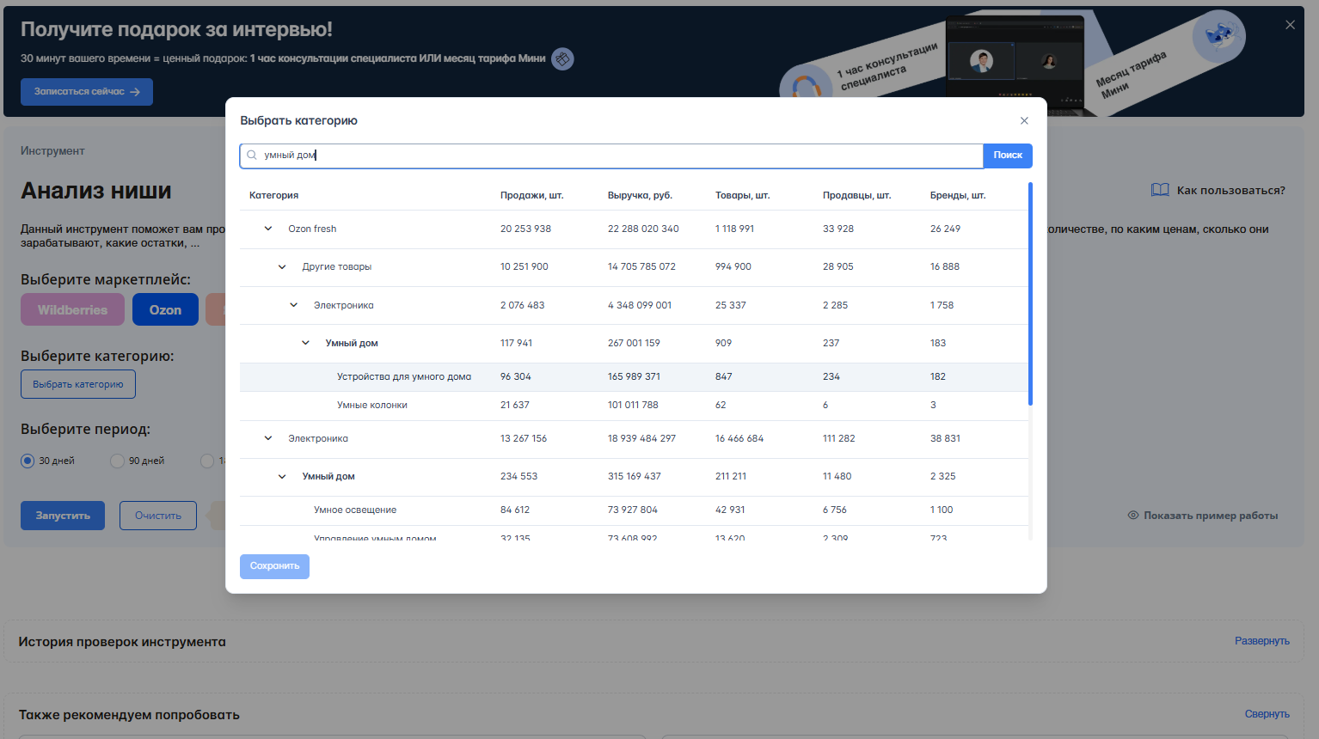Click the book icon near 'Как пользоваться?'
The height and width of the screenshot is (739, 1319).
coord(1160,190)
